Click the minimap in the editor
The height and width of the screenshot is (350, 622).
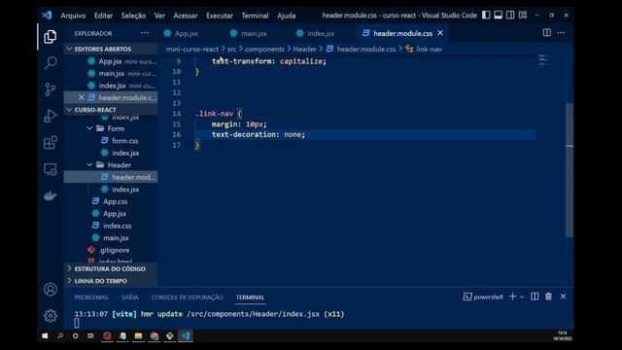click(544, 60)
